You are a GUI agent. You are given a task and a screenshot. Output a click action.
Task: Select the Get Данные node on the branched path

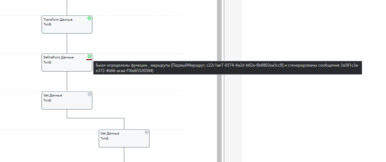(124, 139)
